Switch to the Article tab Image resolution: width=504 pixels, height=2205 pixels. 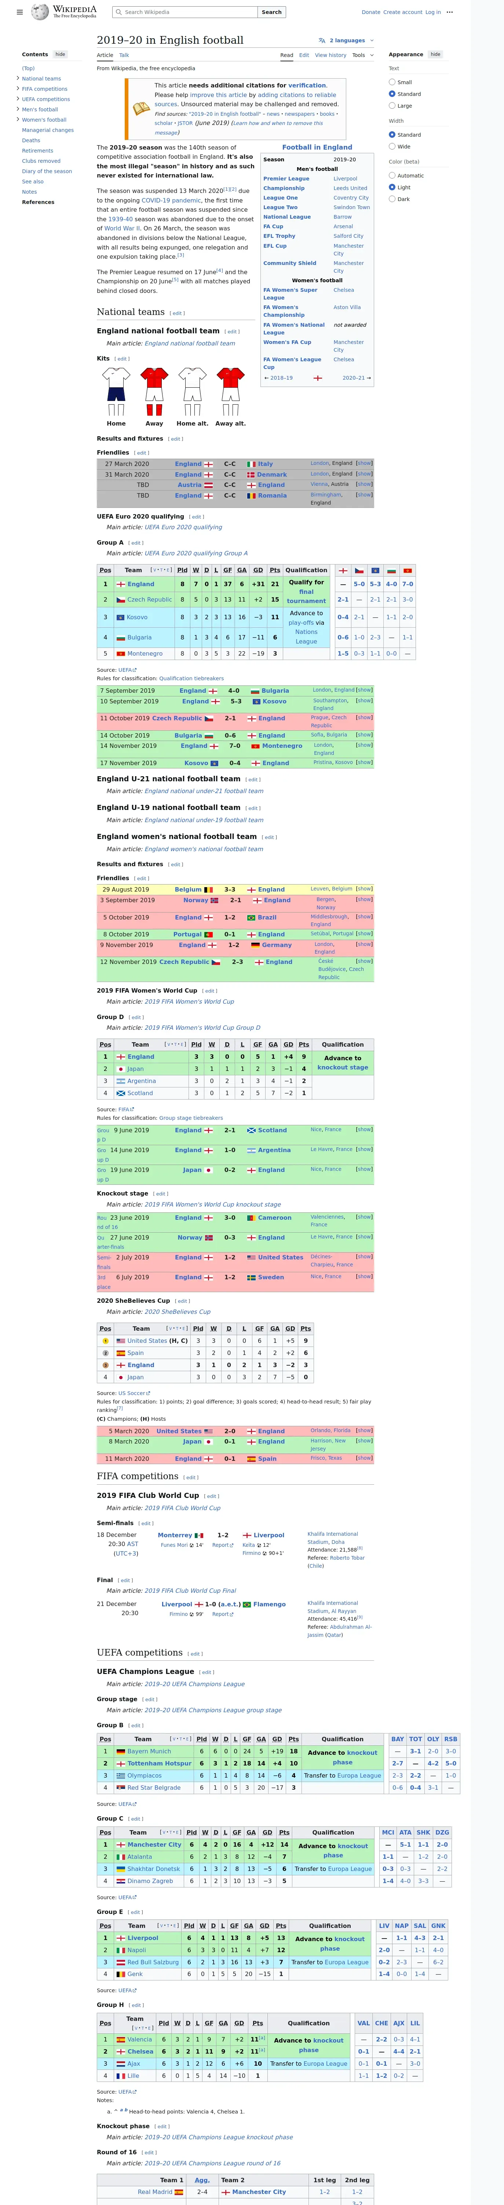click(x=105, y=55)
